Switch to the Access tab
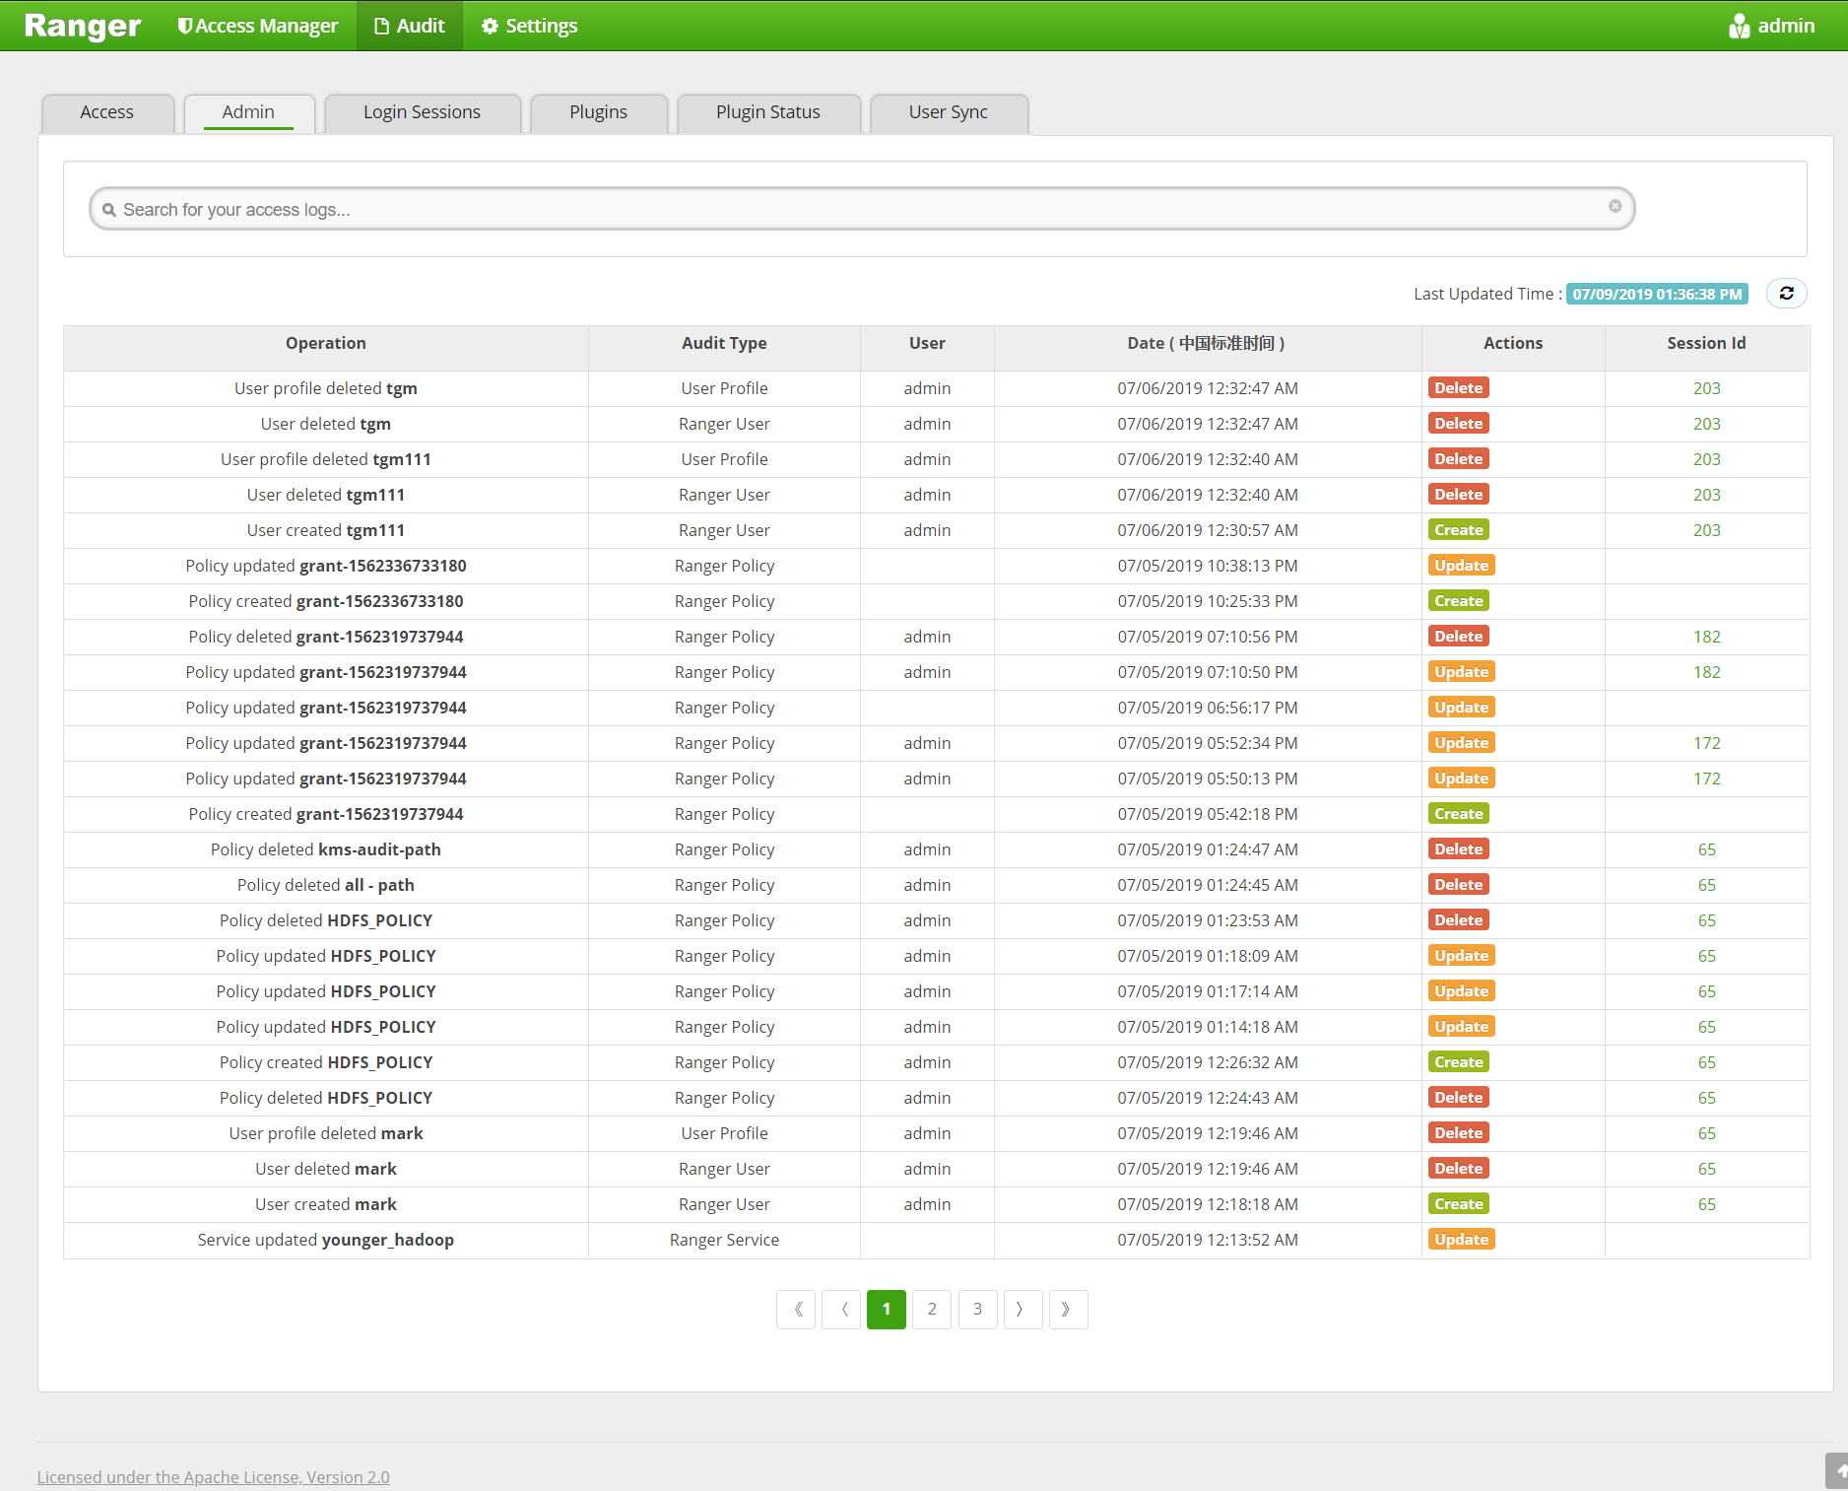Image resolution: width=1848 pixels, height=1491 pixels. pos(107,112)
